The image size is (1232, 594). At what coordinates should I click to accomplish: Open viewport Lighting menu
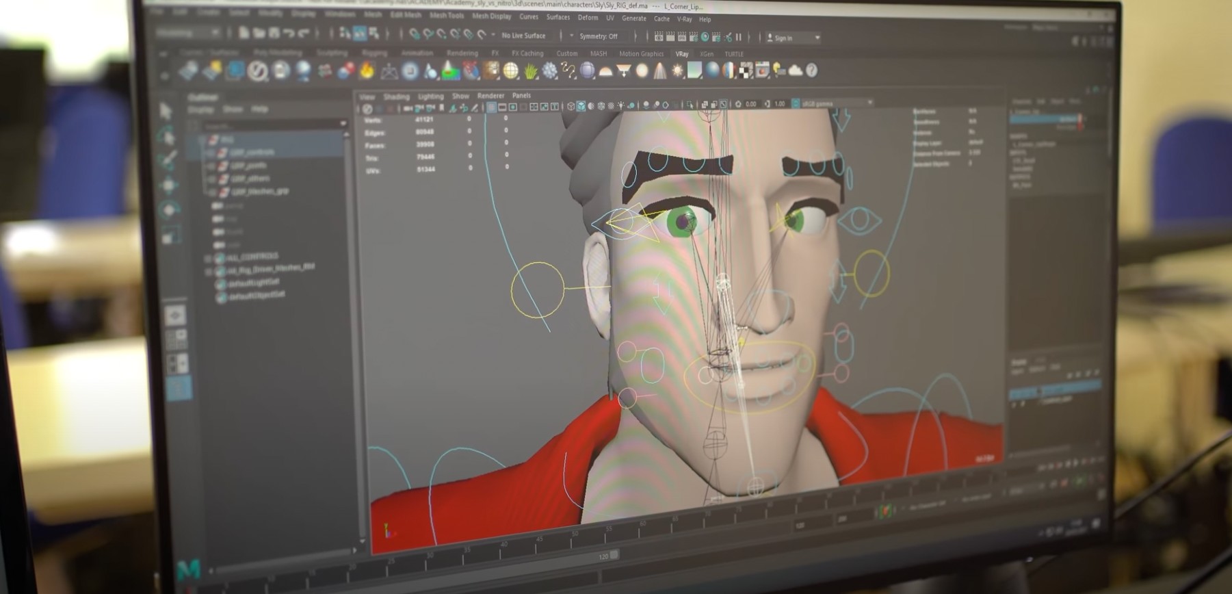tap(430, 96)
